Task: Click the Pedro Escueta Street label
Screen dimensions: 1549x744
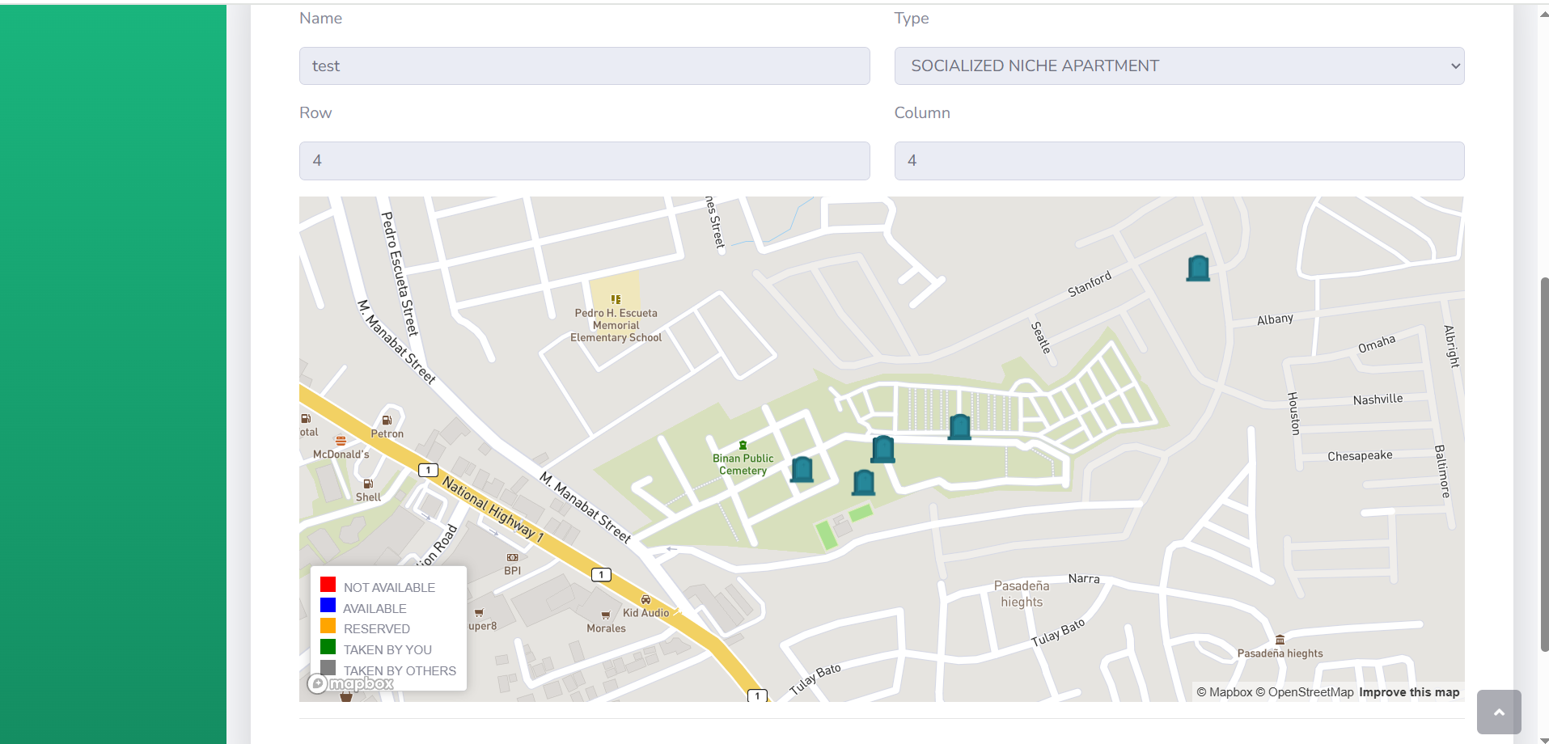Action: (x=400, y=273)
